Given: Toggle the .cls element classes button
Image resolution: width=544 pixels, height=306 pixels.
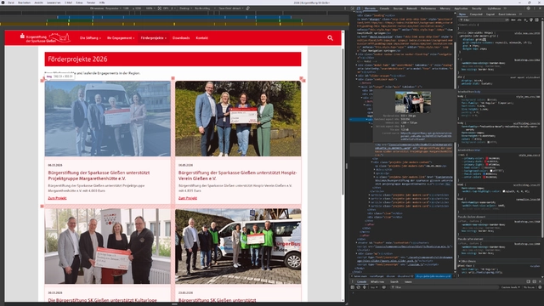Looking at the screenshot, I should (x=519, y=20).
